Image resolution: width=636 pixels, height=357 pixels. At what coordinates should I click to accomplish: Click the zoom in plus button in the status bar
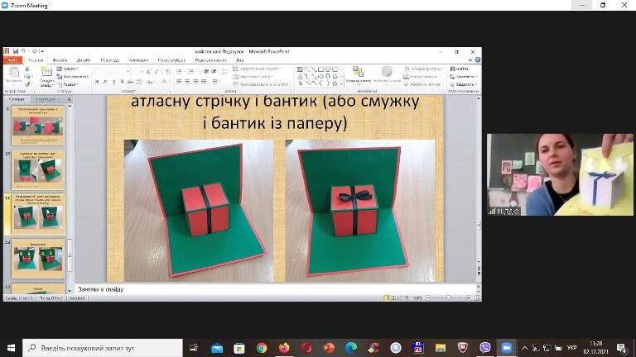469,297
